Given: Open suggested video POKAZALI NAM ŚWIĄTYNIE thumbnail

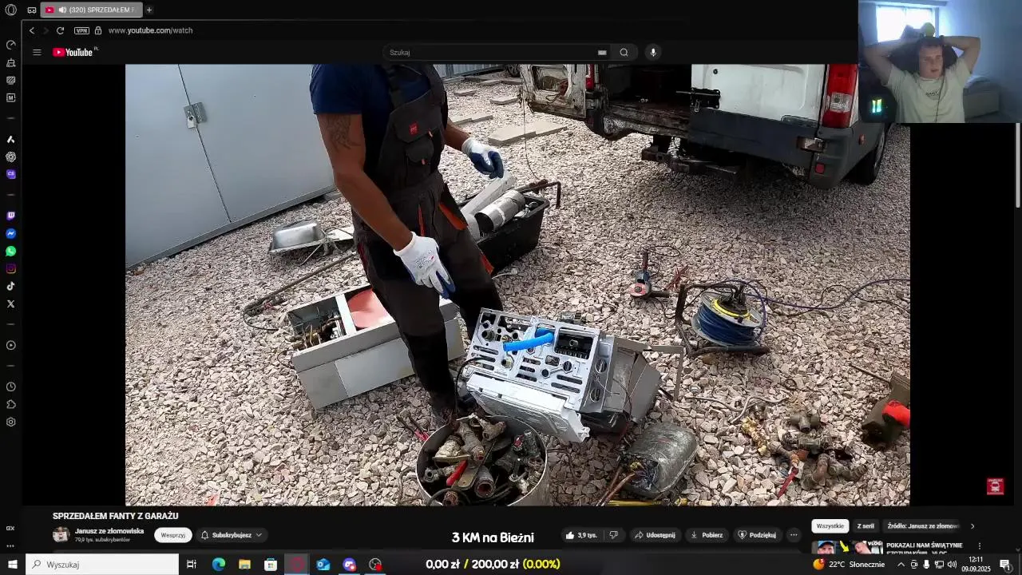Looking at the screenshot, I should [x=847, y=548].
